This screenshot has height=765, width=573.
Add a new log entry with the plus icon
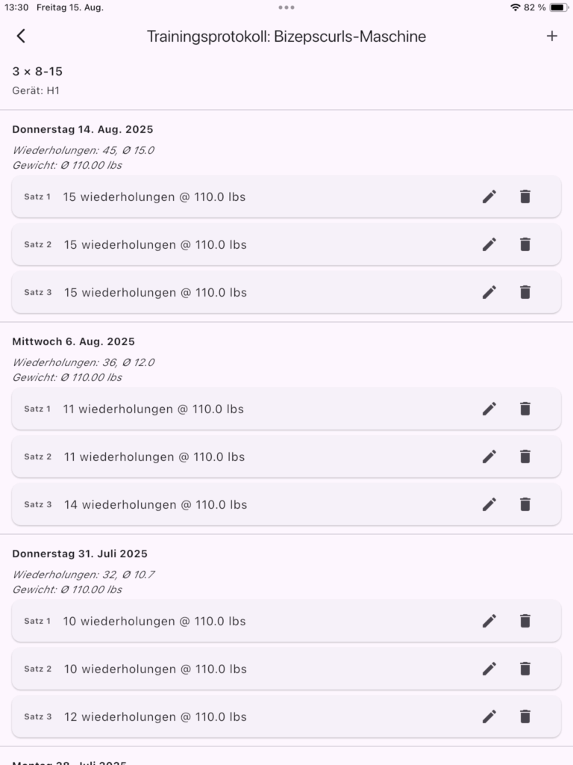pos(552,36)
